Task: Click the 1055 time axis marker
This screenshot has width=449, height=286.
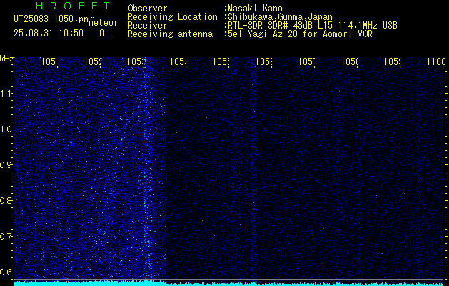Action: pos(221,61)
